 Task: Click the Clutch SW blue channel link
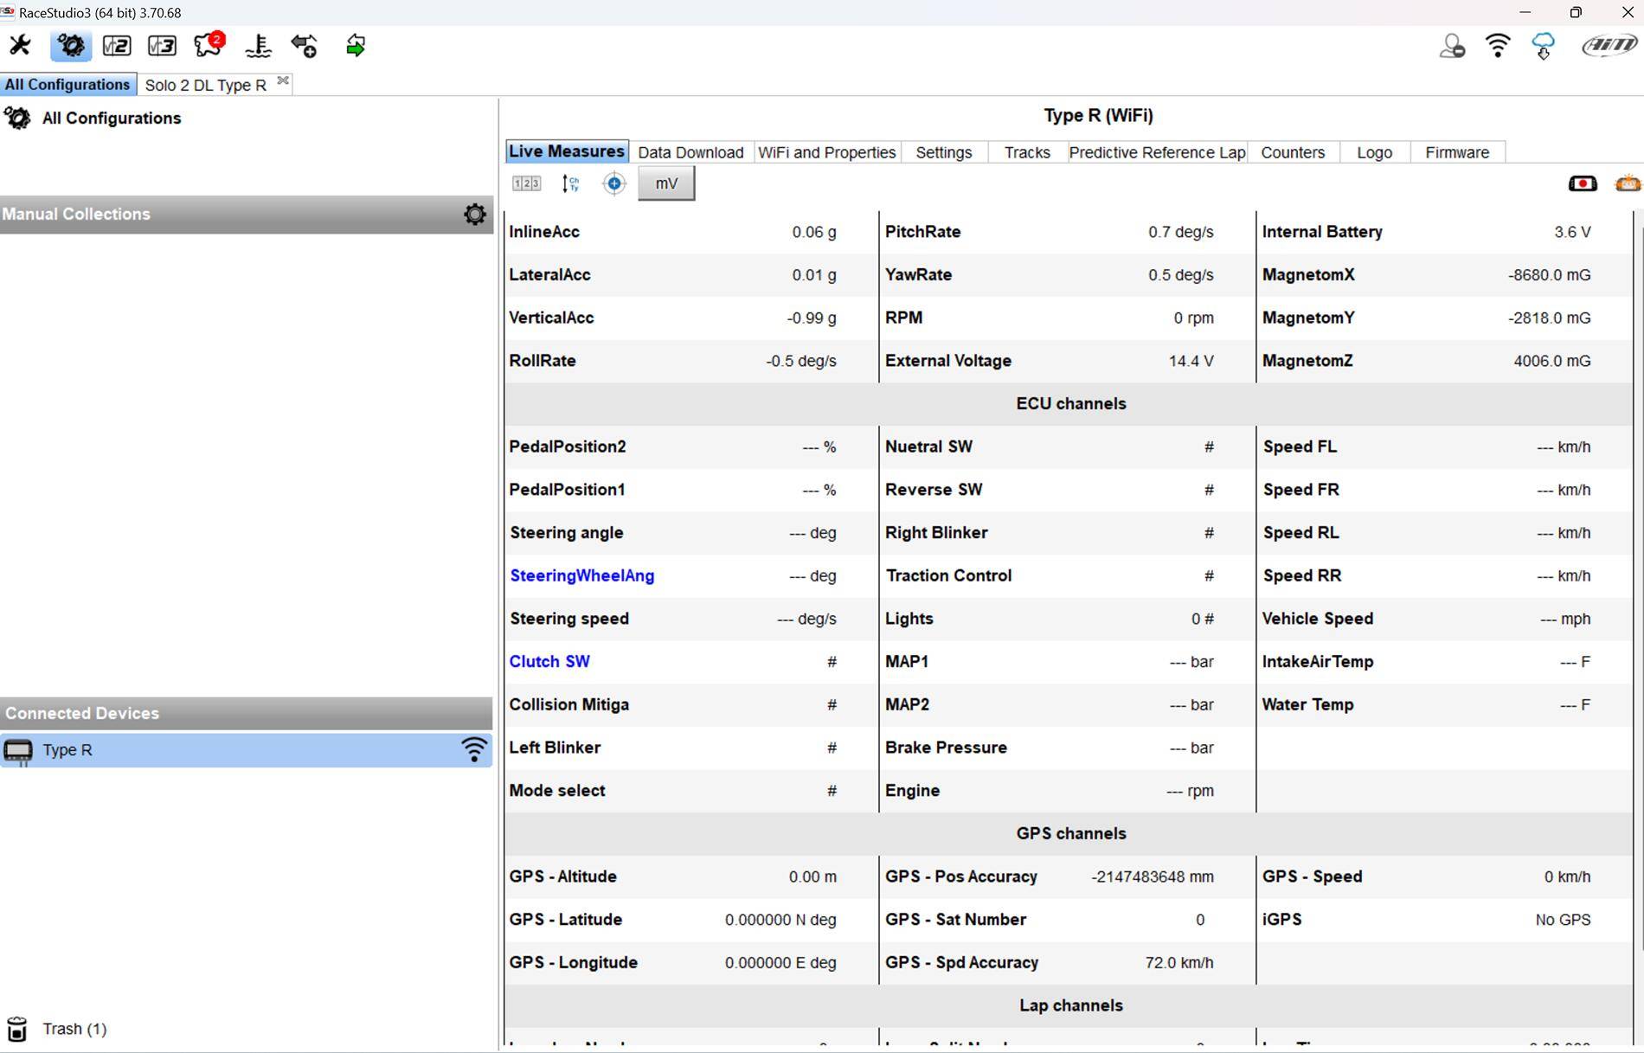549,661
